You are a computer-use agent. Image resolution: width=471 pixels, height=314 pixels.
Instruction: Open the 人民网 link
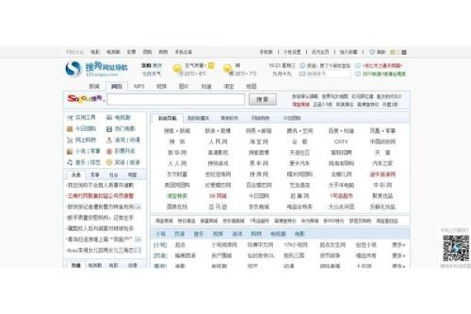218,141
